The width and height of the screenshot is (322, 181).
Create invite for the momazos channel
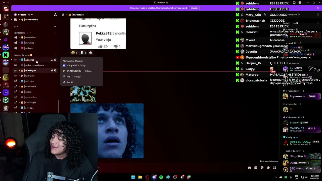pos(52,71)
